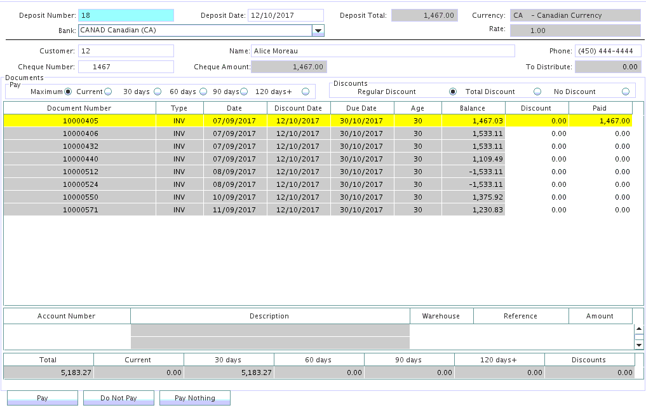Focus the customer Name field
Screen dimensions: 646x410
(382, 51)
